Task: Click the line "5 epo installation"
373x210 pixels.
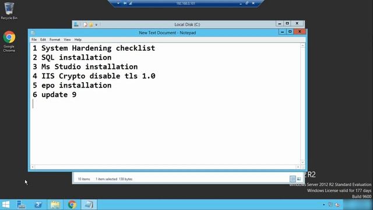Action: point(72,85)
